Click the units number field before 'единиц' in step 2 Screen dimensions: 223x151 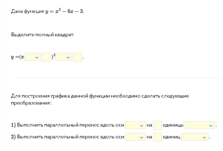(157, 137)
